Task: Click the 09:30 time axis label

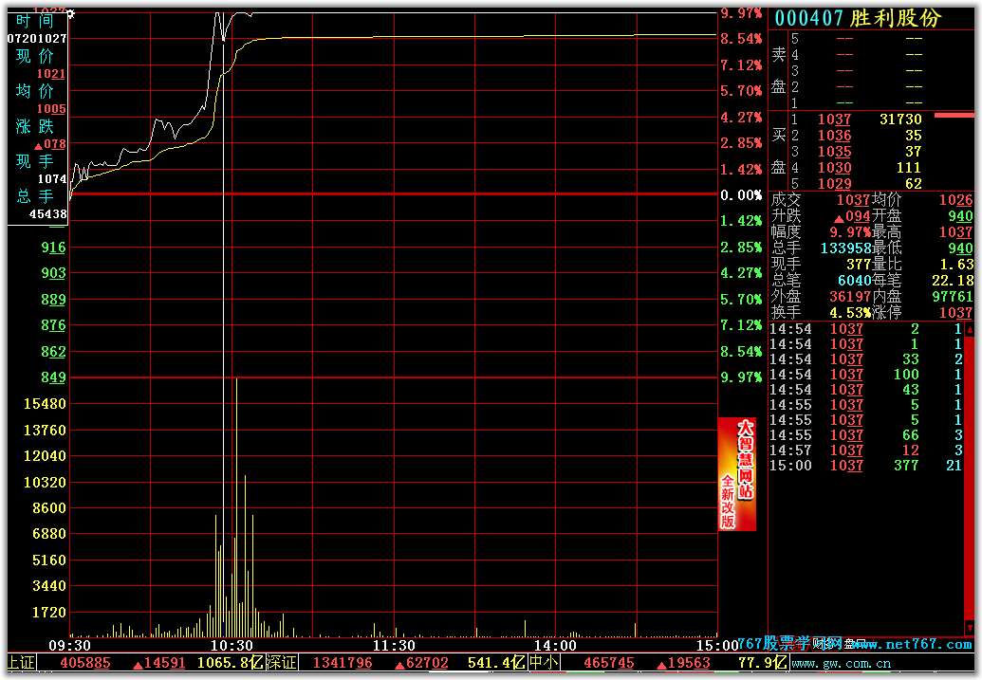Action: [69, 646]
